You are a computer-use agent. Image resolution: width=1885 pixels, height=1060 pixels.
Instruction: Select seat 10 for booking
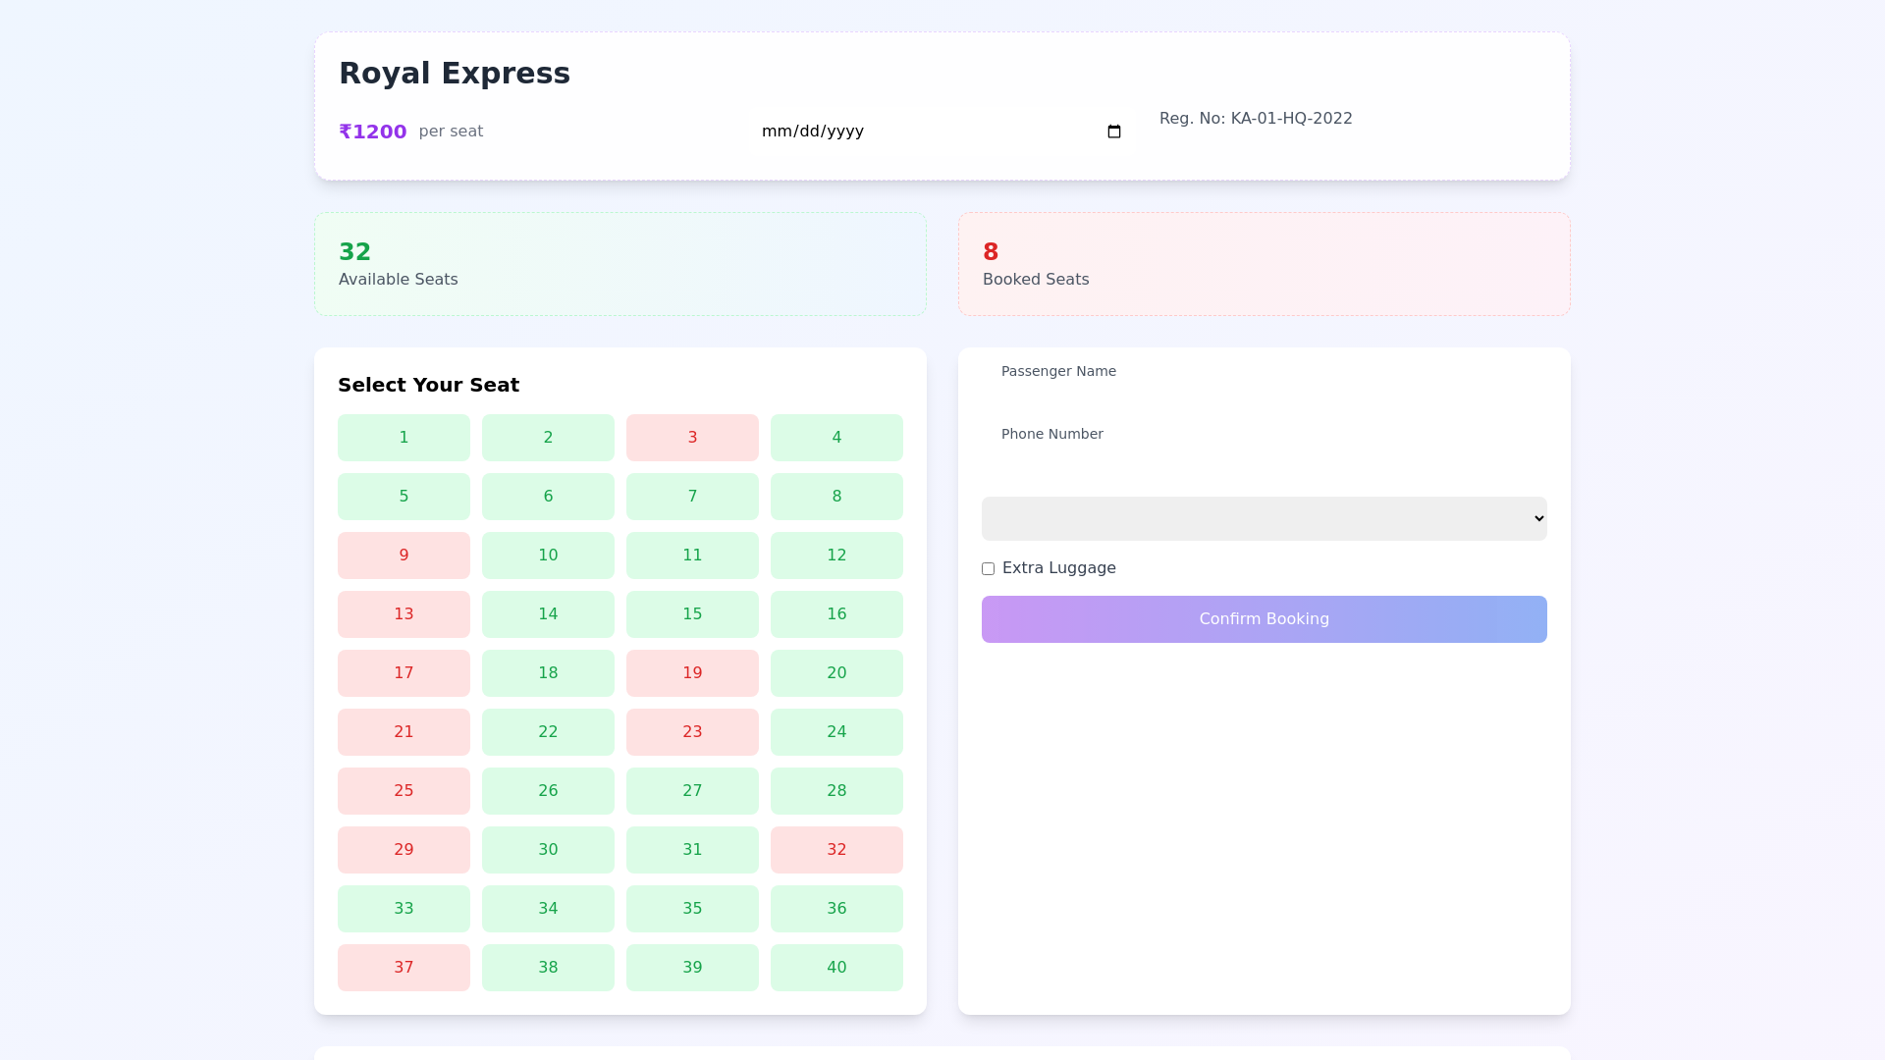548,555
